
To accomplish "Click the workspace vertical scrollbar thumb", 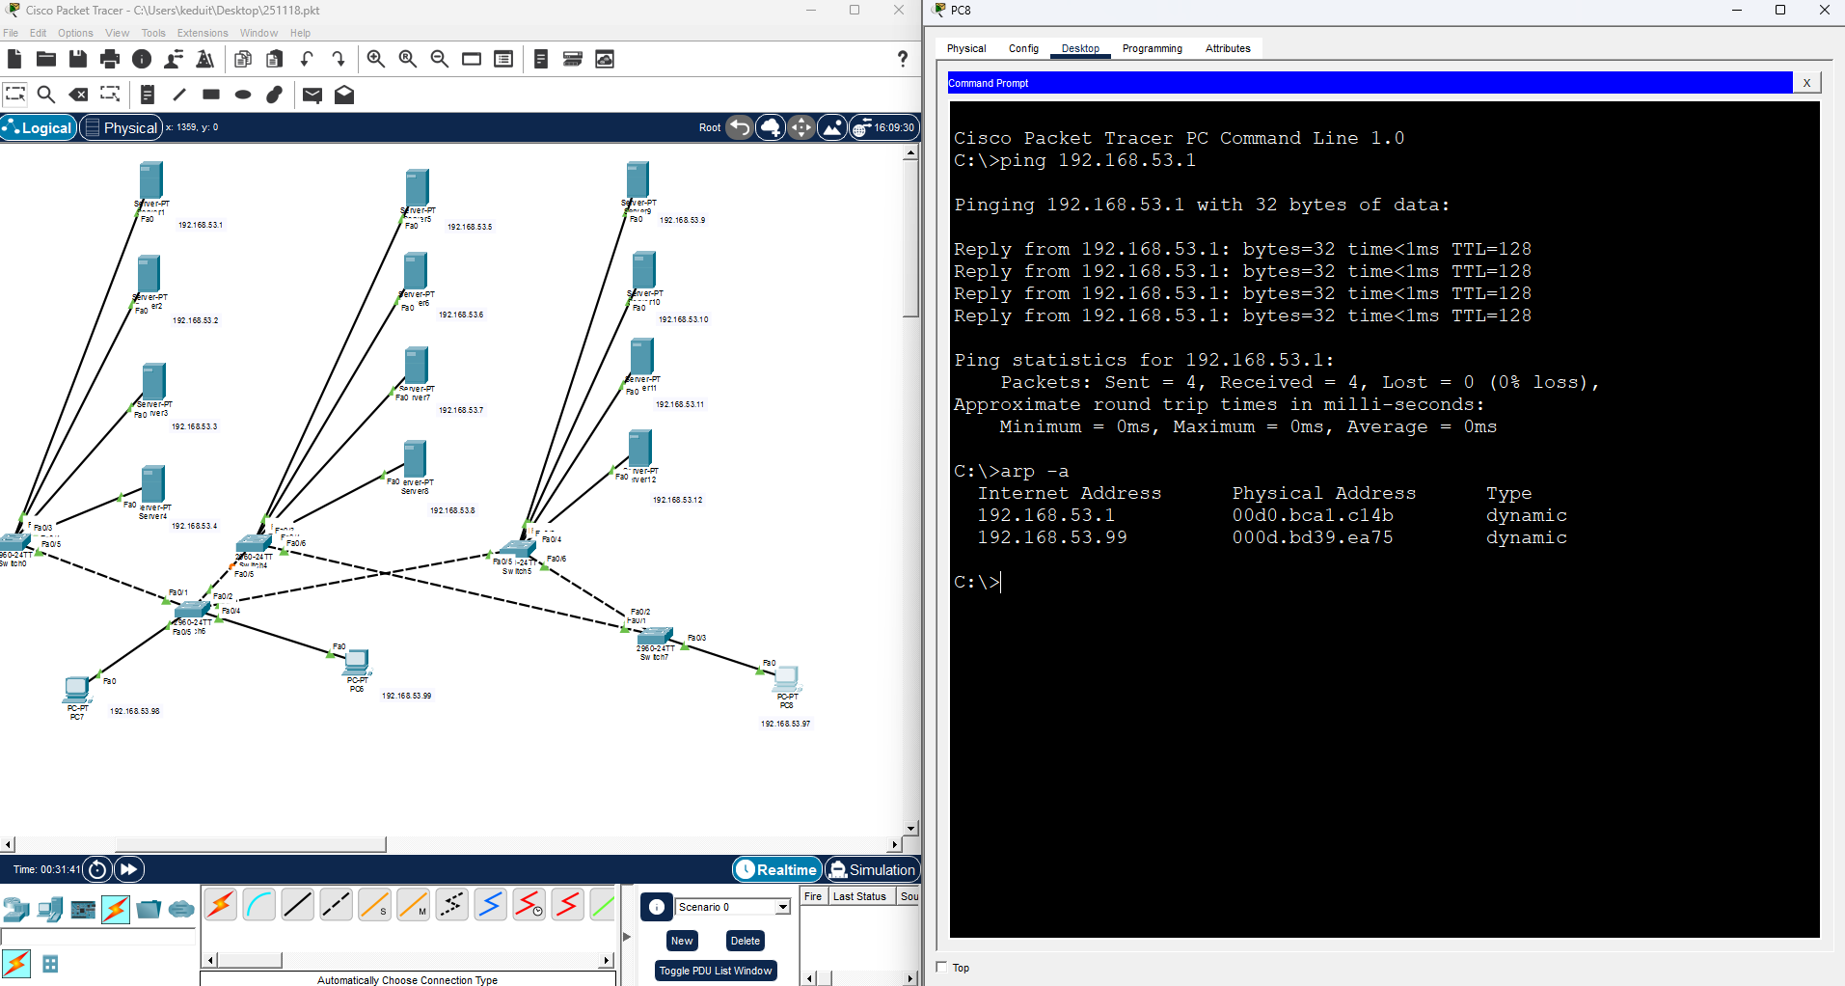I will click(x=910, y=238).
